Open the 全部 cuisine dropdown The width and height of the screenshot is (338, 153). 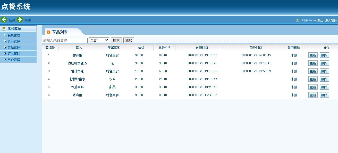point(99,40)
